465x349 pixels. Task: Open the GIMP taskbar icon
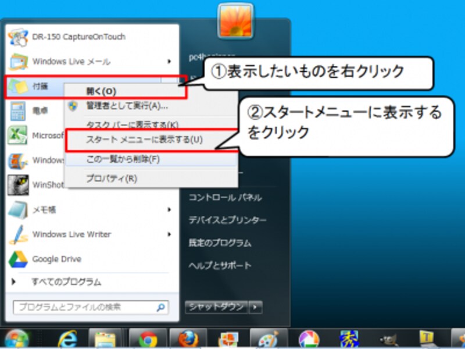coord(389,340)
